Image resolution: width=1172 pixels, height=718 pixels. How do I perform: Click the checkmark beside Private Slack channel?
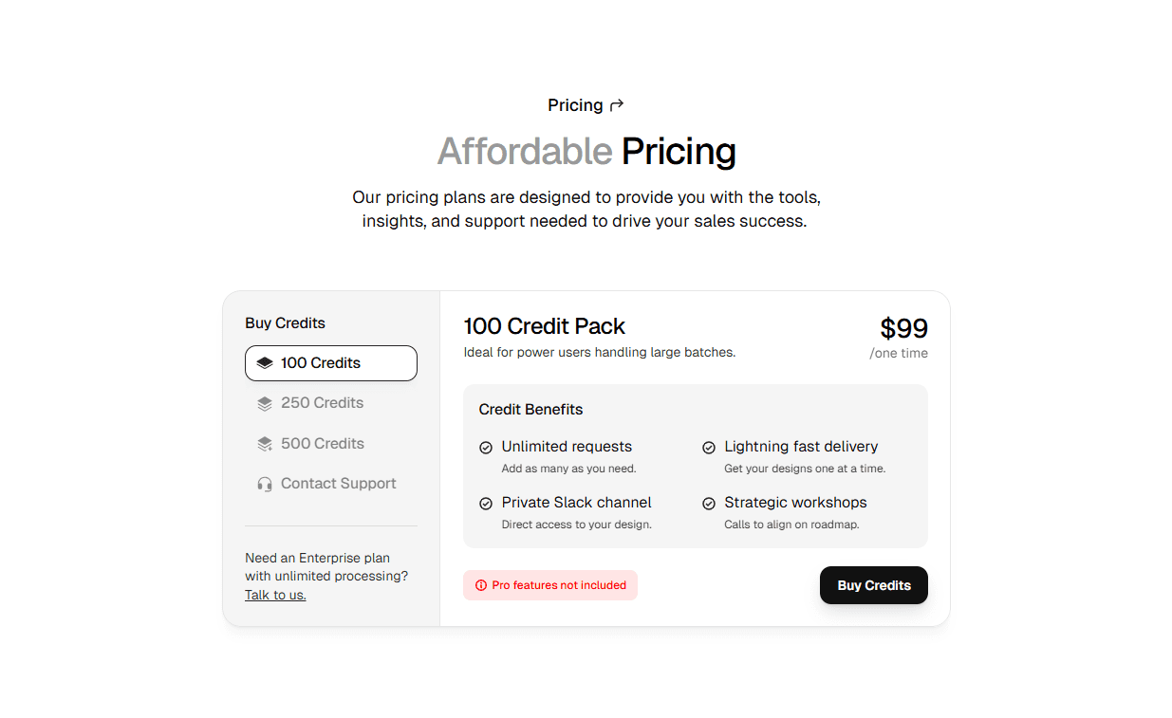point(485,503)
